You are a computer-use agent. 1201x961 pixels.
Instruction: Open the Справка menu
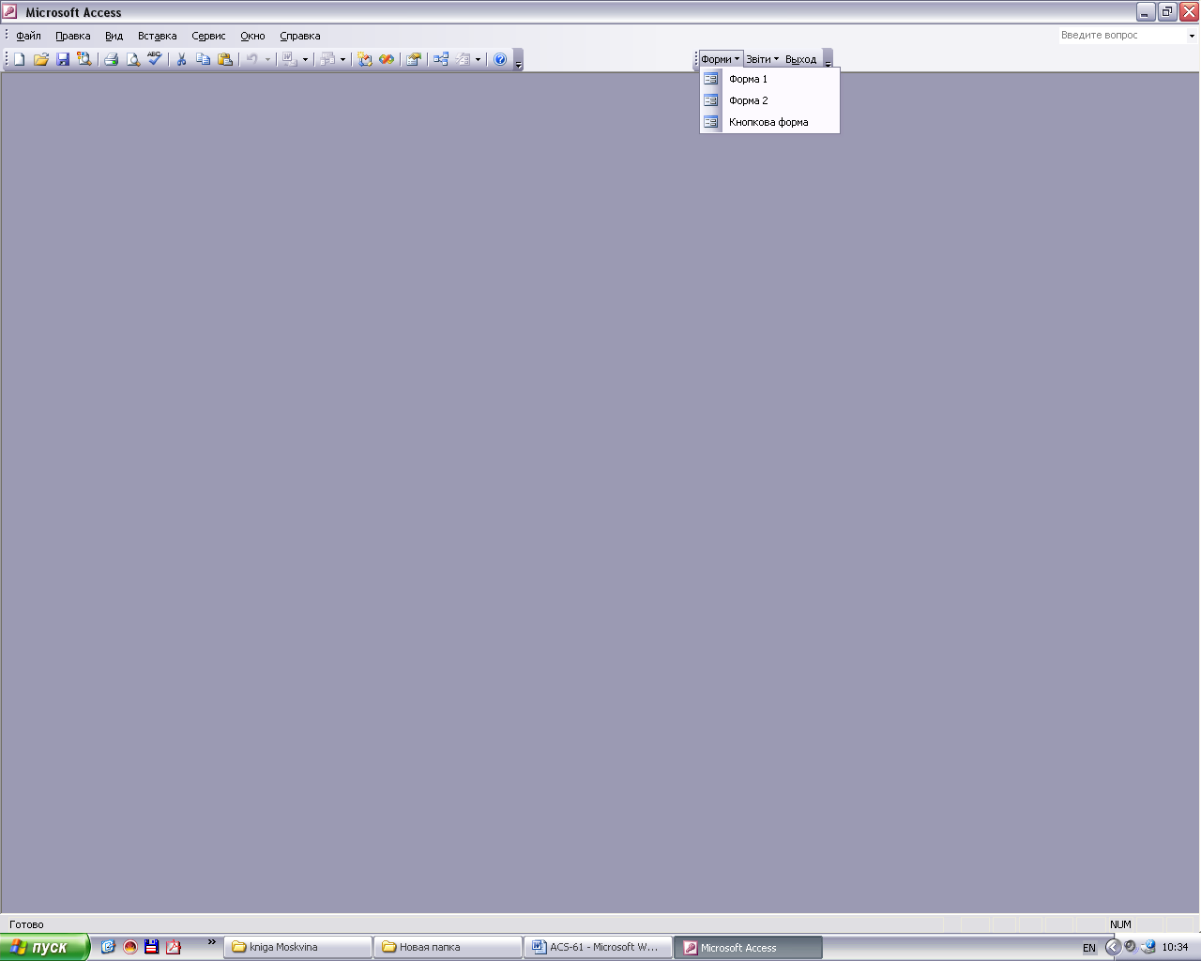point(300,36)
